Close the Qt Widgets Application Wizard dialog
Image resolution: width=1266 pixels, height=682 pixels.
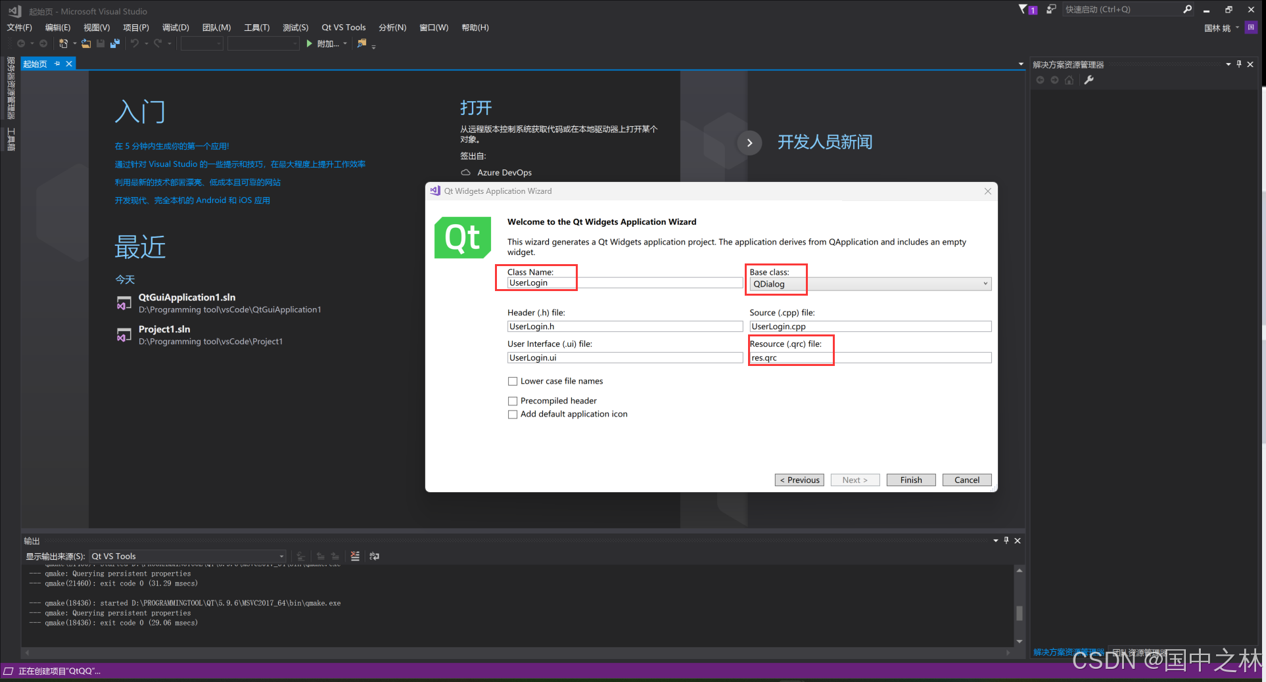coord(987,191)
